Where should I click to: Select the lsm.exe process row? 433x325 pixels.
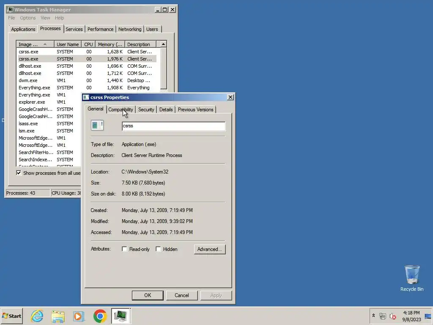point(49,131)
